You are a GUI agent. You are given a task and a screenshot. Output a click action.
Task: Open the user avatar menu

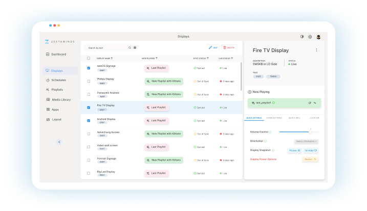click(318, 37)
